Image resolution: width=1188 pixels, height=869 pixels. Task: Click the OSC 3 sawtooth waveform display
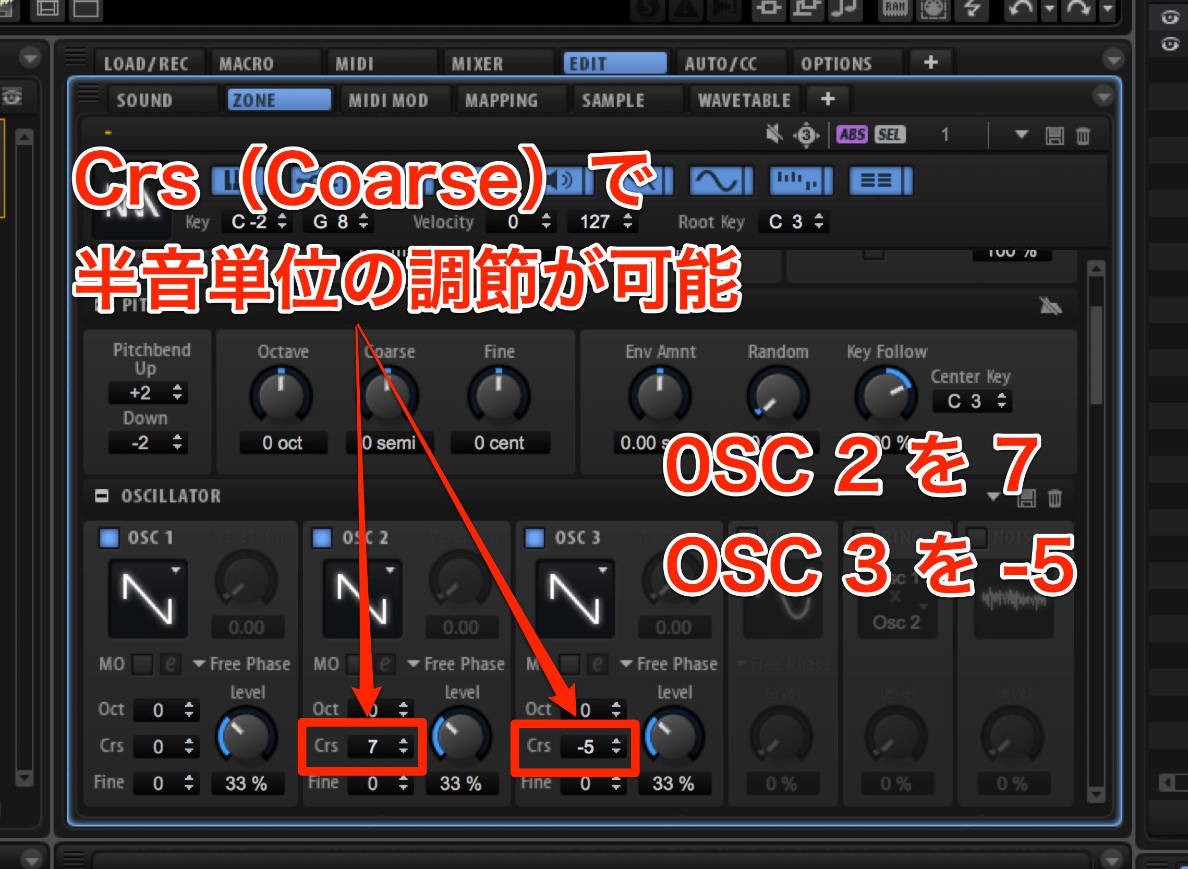click(574, 599)
